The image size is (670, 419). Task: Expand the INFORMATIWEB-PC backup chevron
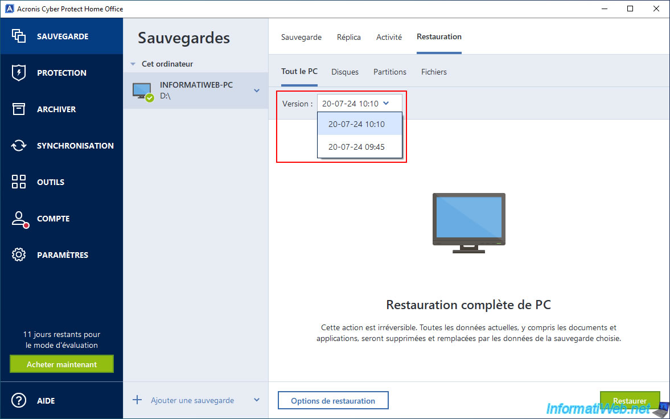coord(257,91)
